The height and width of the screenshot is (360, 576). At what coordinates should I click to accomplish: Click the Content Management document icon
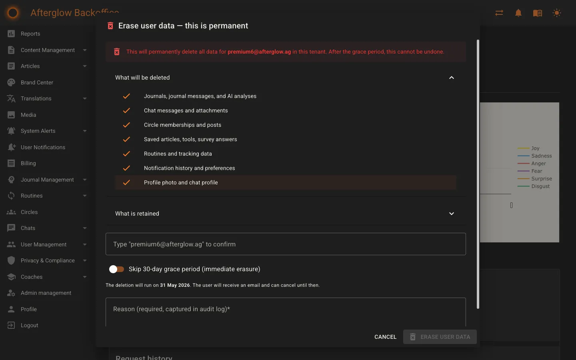tap(11, 50)
